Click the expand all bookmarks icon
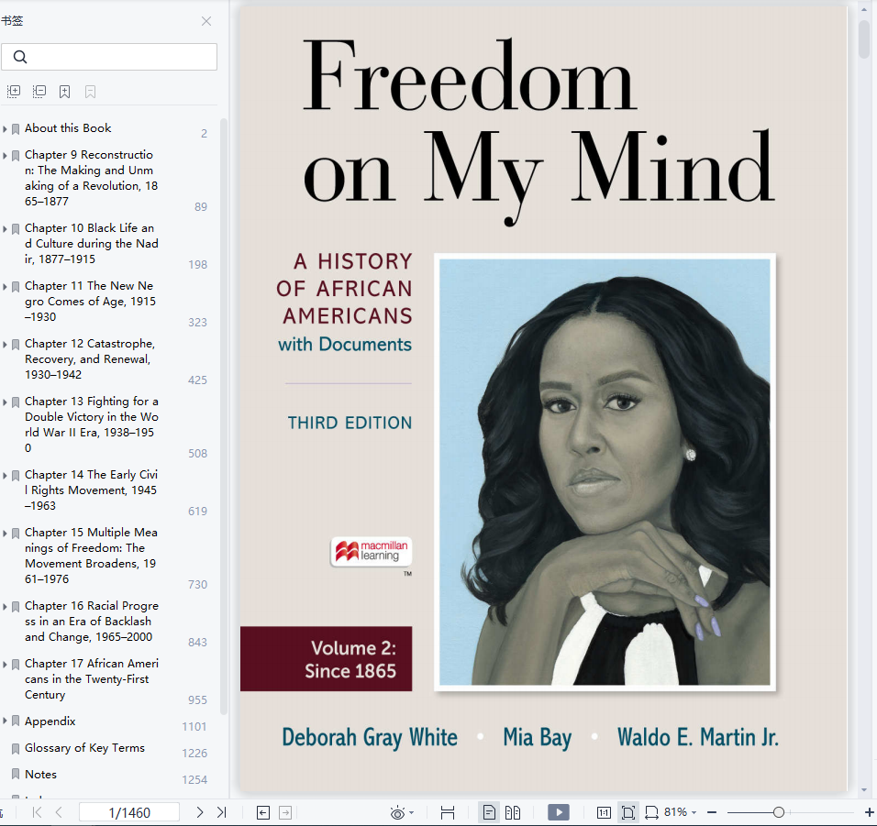 [14, 91]
